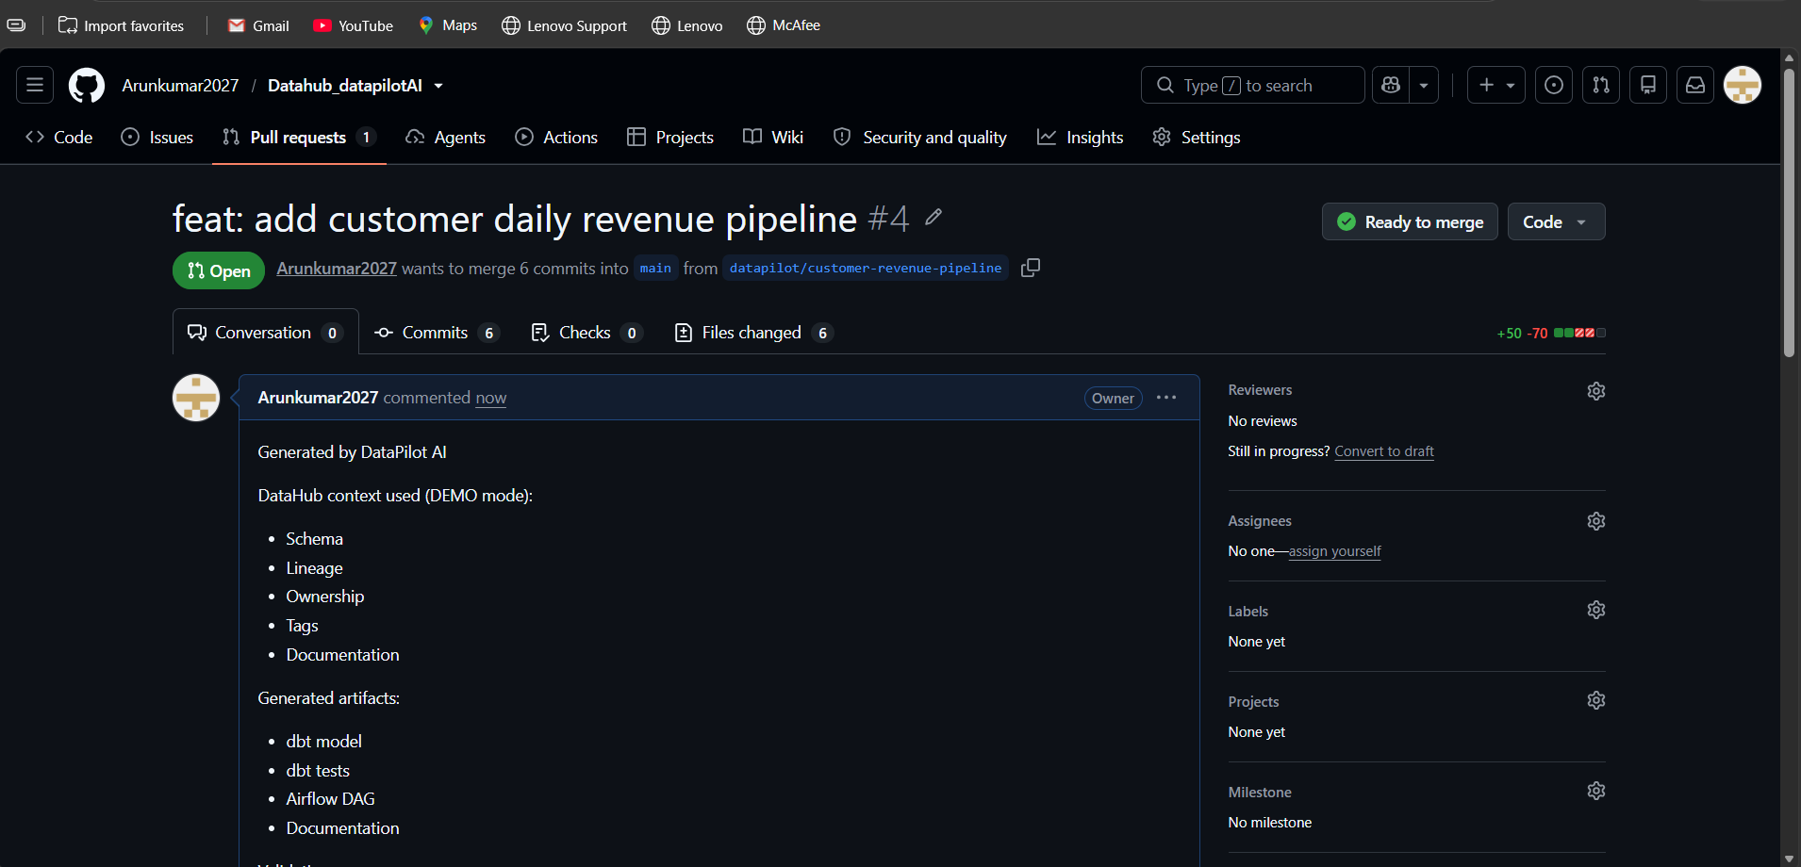Open the Projects gear settings
1801x867 pixels.
[x=1595, y=700]
